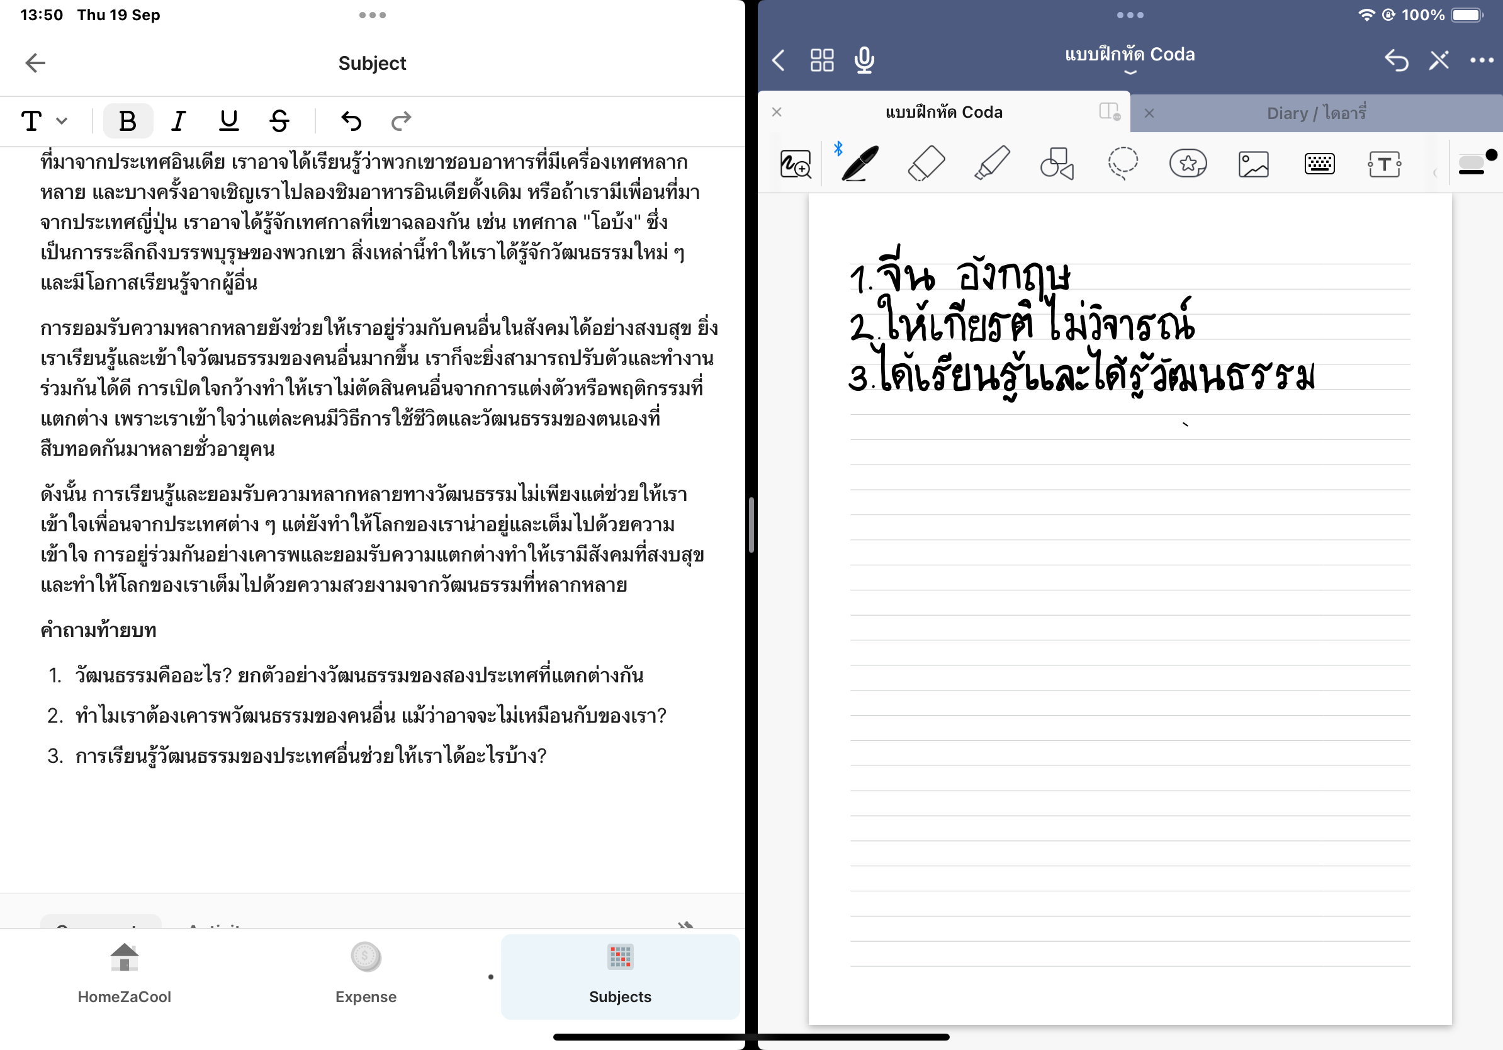The width and height of the screenshot is (1503, 1050).
Task: Insert an image with the photo tool
Action: (1253, 163)
